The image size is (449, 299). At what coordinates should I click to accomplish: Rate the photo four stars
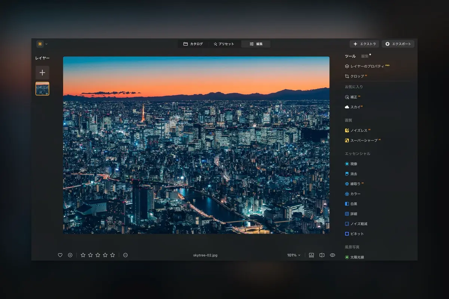pos(105,255)
